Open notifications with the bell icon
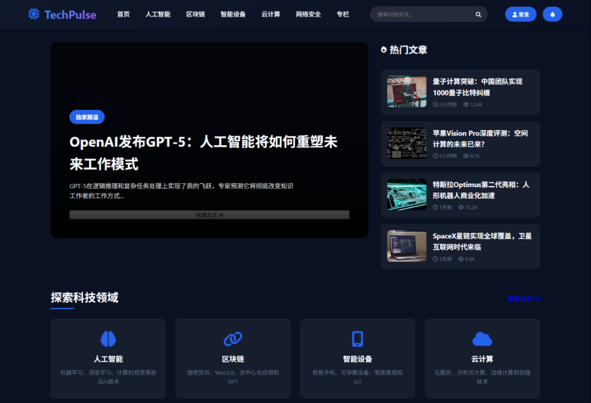 (552, 14)
